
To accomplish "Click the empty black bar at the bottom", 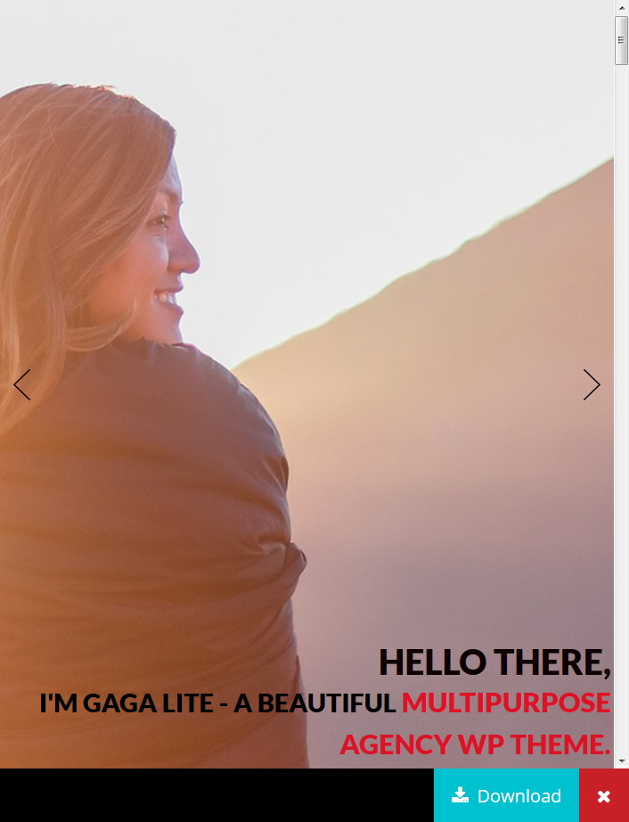I will coord(216,795).
